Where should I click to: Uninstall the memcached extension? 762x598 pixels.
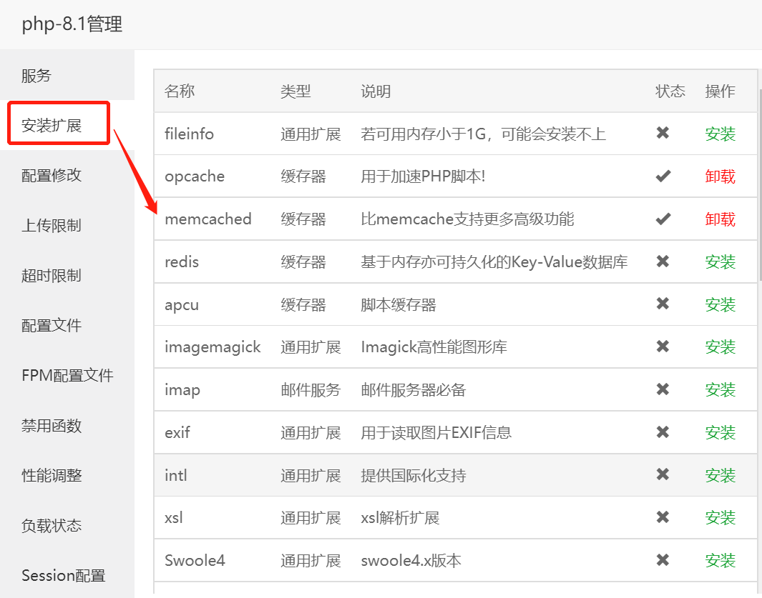[x=721, y=219]
